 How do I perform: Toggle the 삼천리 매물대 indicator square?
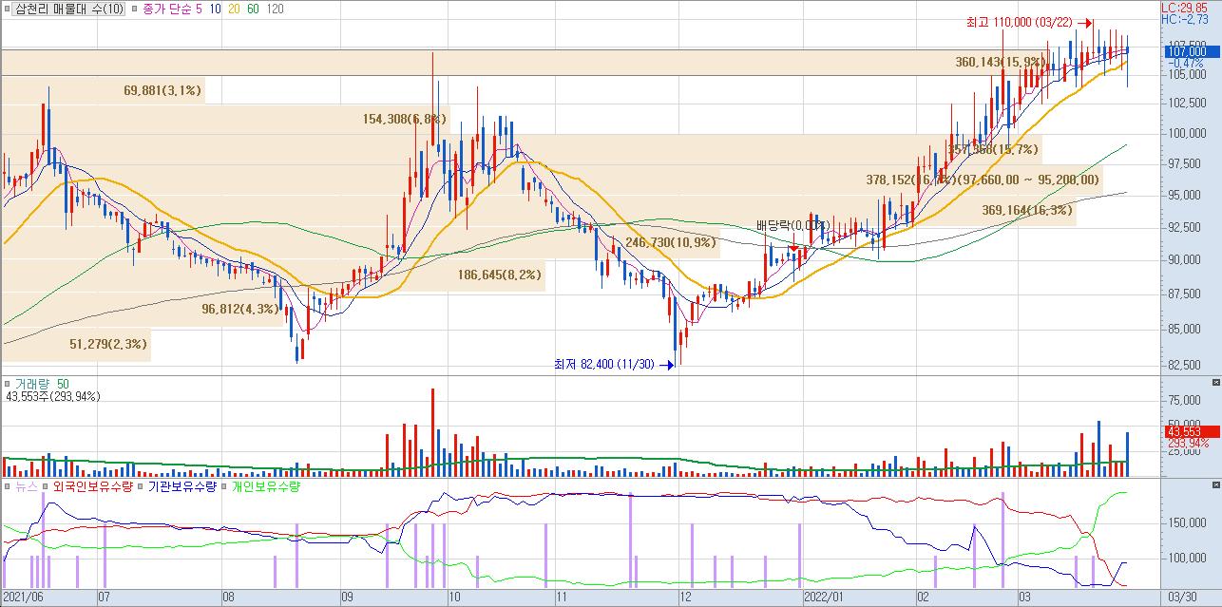[8, 9]
